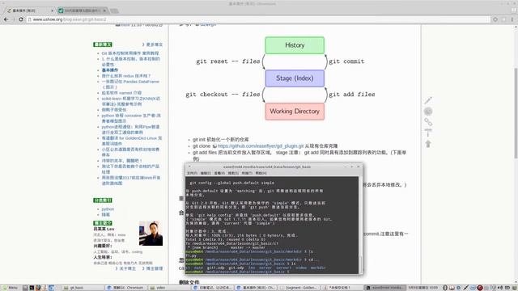Open the Menu button on the taskbar
The width and height of the screenshot is (518, 291).
point(10,288)
